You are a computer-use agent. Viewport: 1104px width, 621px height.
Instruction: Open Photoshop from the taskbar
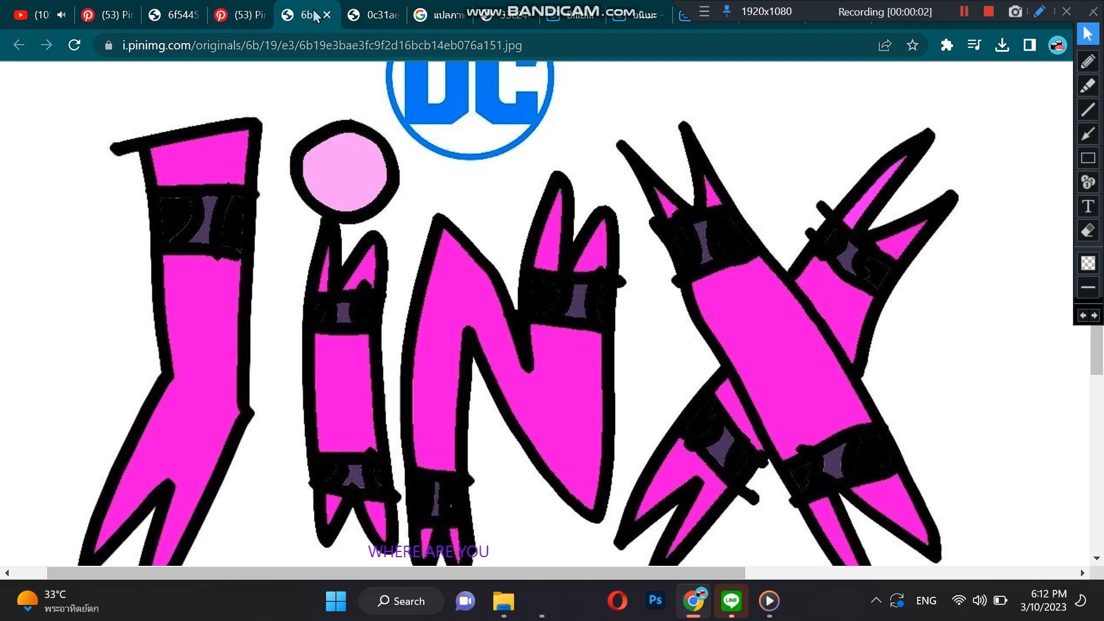(655, 600)
